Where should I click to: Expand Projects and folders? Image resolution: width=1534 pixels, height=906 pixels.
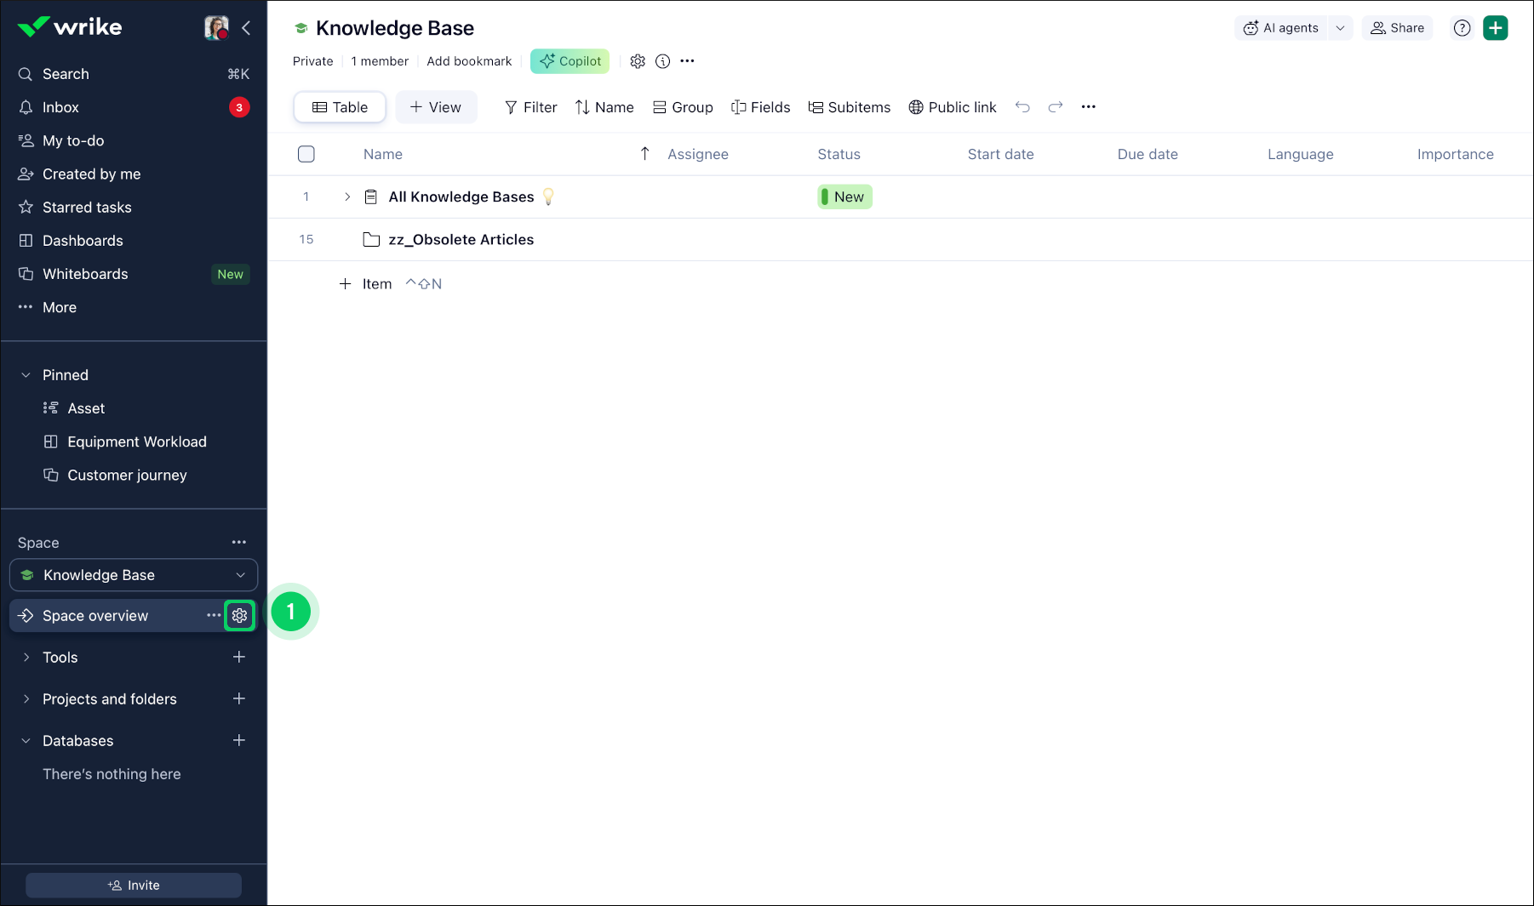[26, 699]
